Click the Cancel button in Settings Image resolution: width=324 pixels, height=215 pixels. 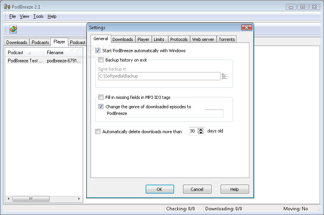tap(197, 189)
